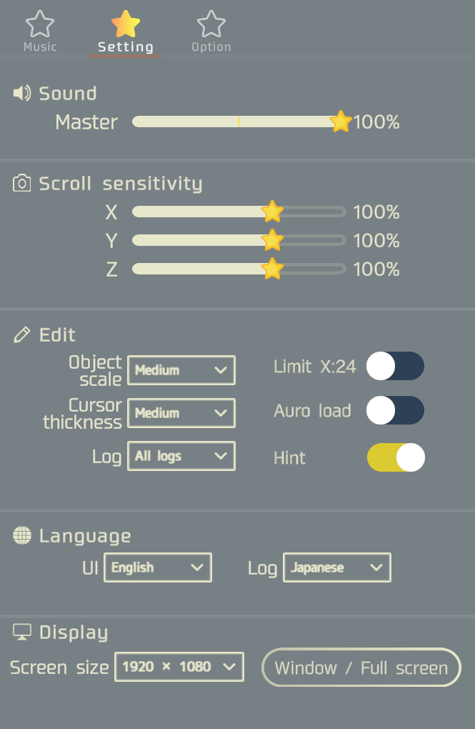Click the Music tab star icon
The image size is (475, 729).
(x=40, y=24)
